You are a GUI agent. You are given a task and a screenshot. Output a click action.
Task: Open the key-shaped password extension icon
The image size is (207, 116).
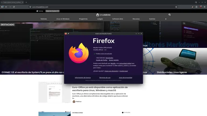pos(192,7)
